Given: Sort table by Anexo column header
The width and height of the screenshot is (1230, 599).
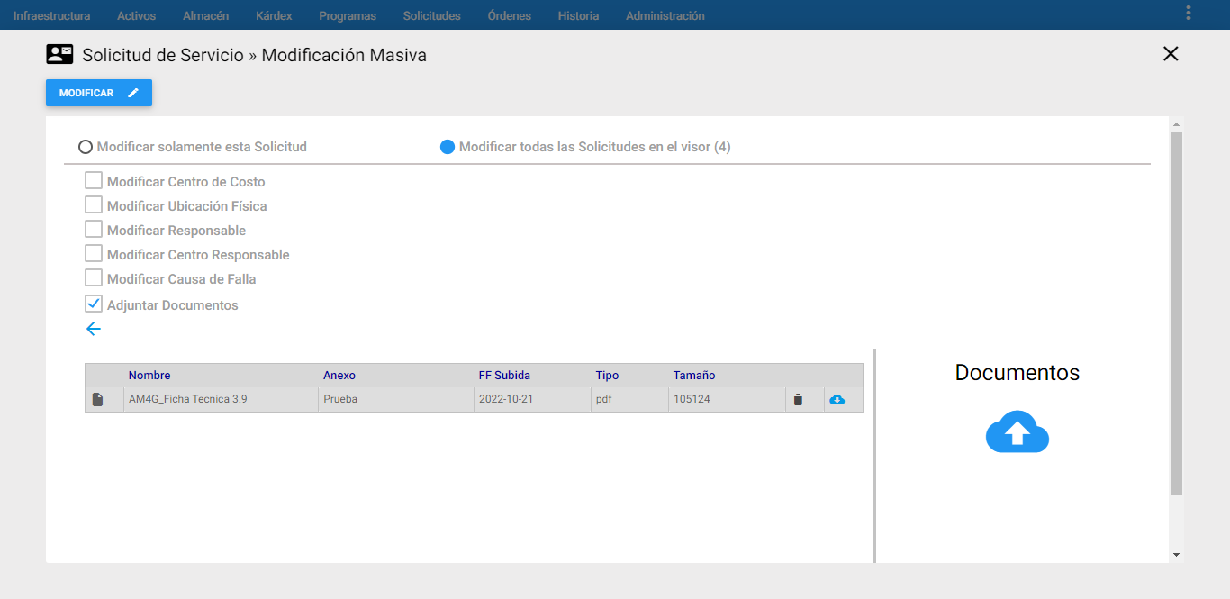Looking at the screenshot, I should point(339,375).
